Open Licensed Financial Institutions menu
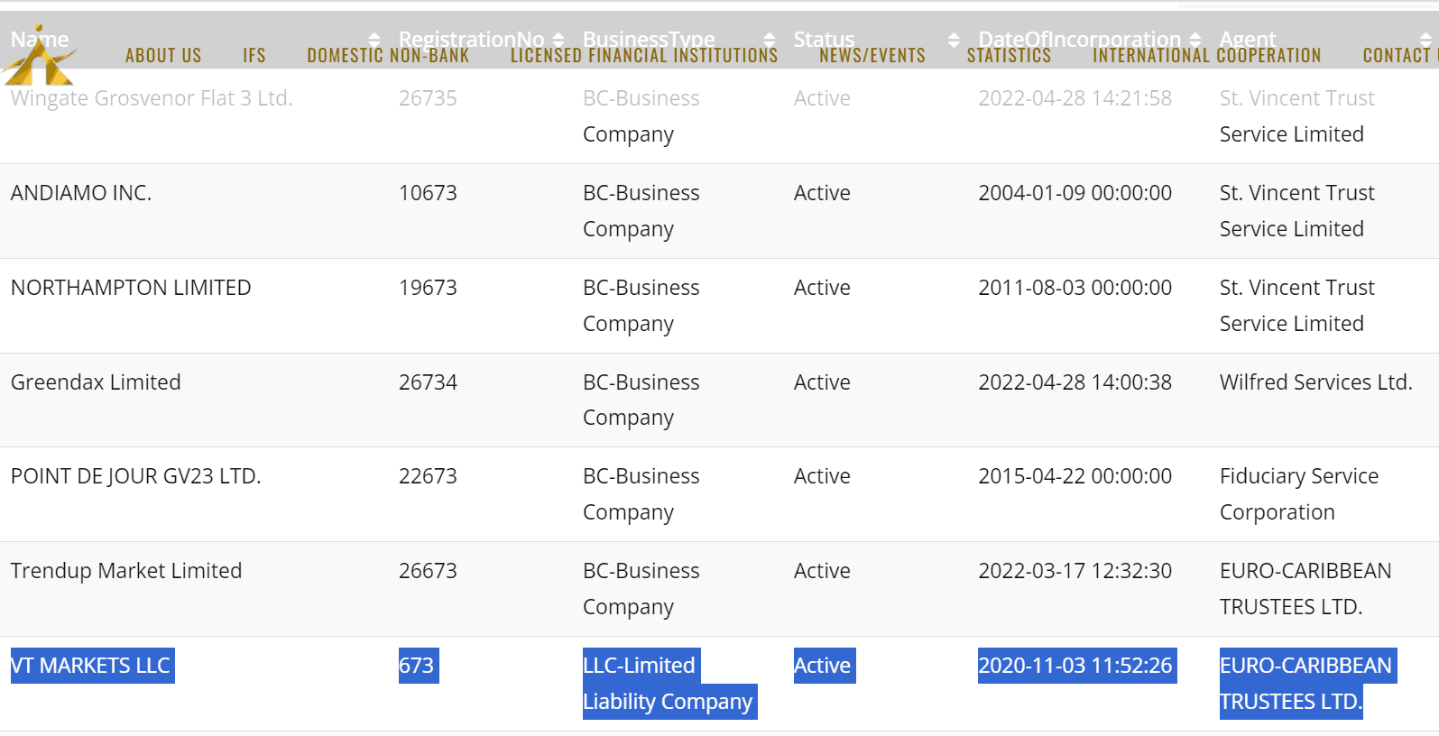1439x736 pixels. point(644,56)
